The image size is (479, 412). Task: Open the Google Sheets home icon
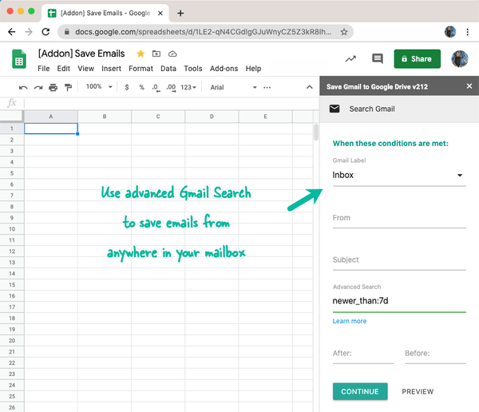click(x=19, y=59)
